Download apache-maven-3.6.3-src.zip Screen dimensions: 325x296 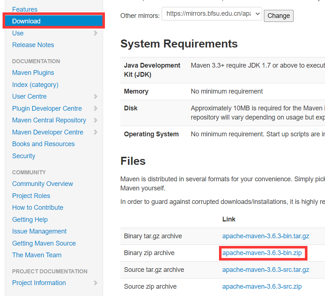[x=262, y=286]
